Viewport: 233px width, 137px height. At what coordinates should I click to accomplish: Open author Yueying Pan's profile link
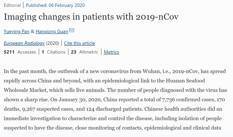[x=17, y=32]
